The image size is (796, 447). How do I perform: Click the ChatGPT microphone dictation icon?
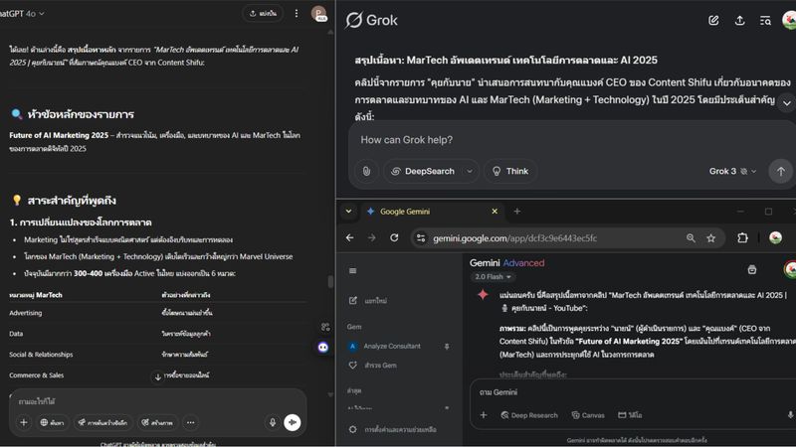272,422
